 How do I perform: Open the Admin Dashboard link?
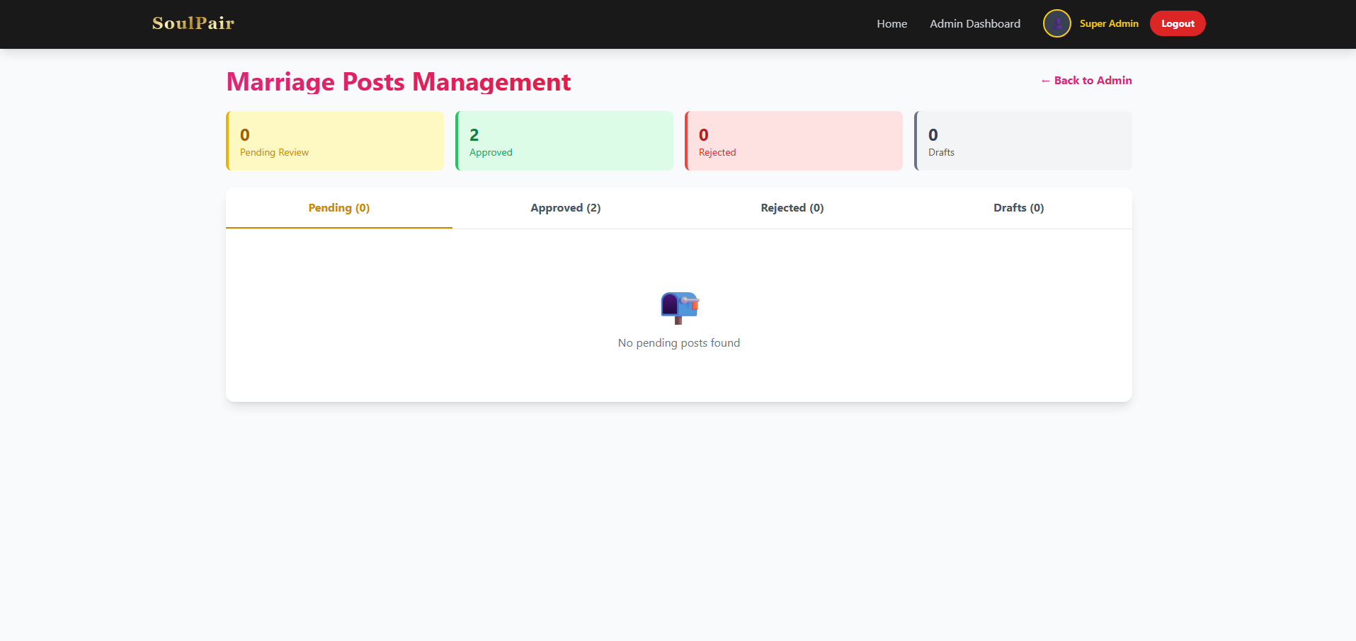pyautogui.click(x=975, y=23)
